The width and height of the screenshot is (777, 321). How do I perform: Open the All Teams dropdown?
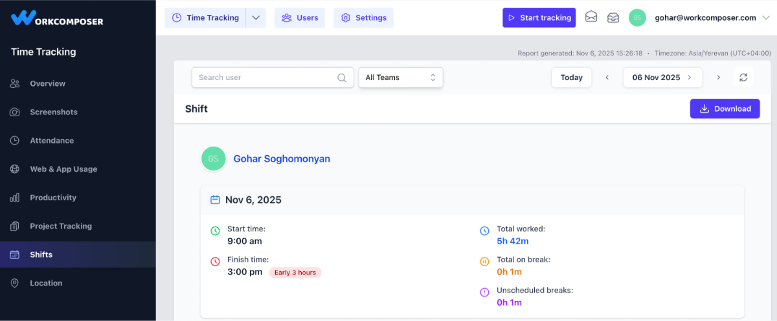(x=401, y=78)
